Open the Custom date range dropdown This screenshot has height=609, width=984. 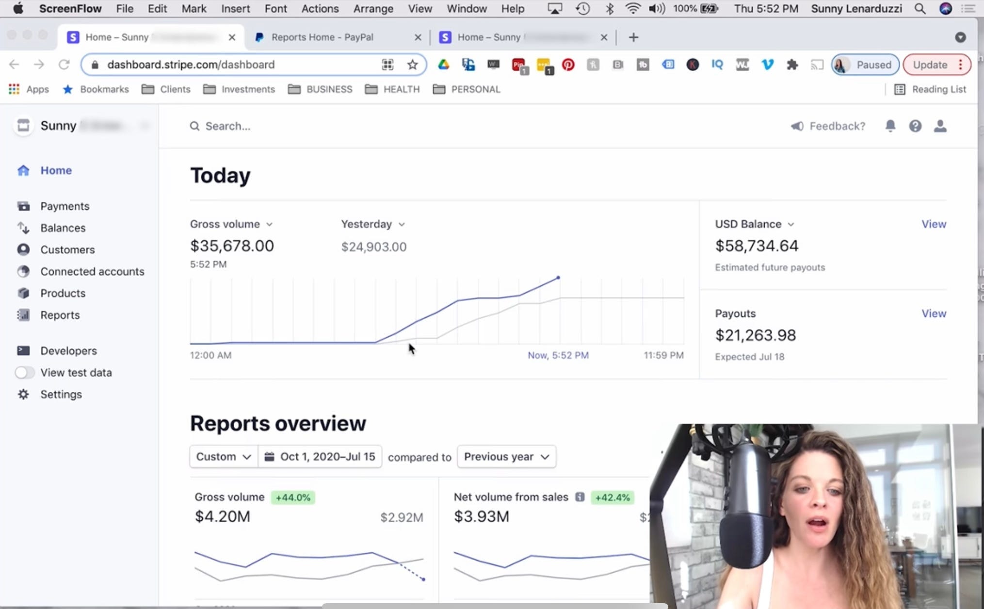223,456
